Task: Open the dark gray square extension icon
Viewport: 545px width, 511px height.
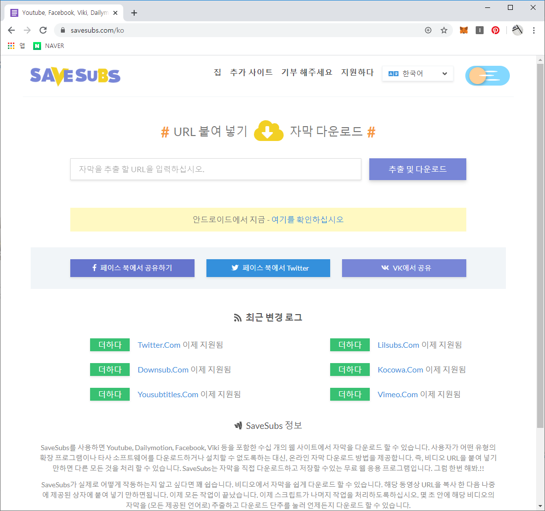Action: (x=480, y=30)
